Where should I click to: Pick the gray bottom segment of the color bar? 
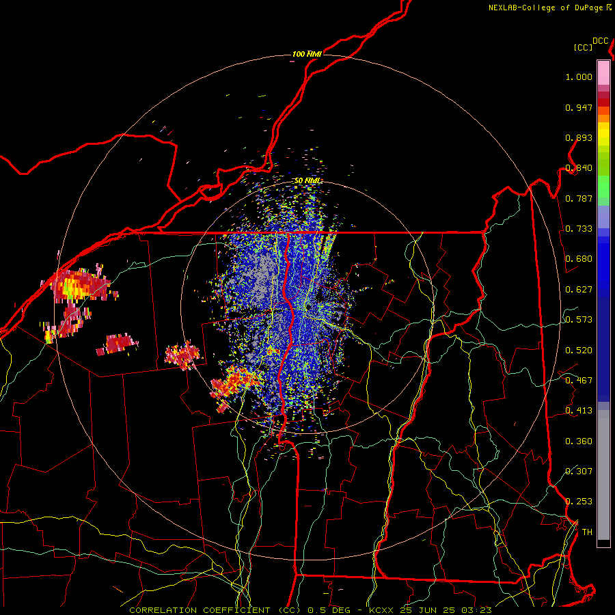[603, 475]
